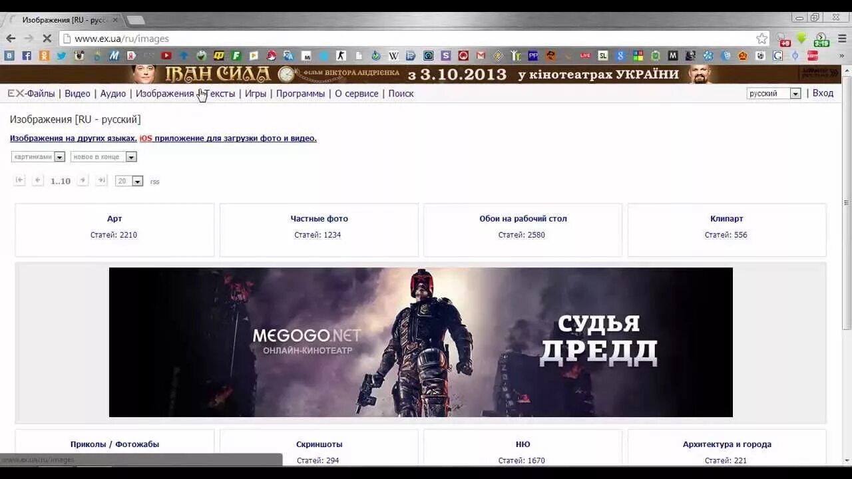Open the Аудио section
Screen dimensions: 852x479
[x=113, y=94]
